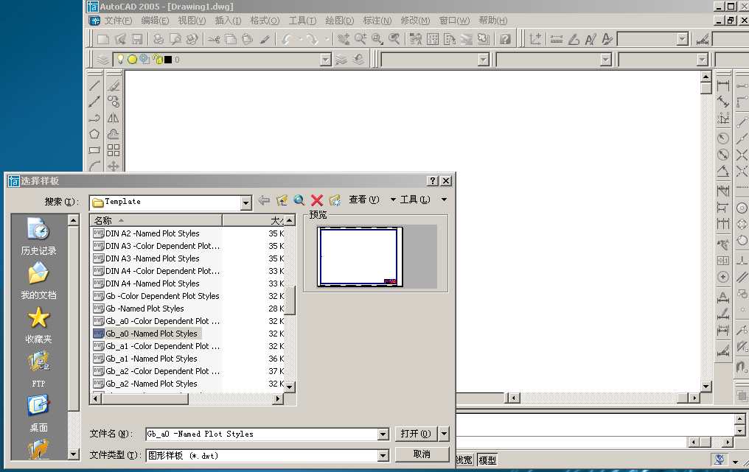Click the Zoom Realtime toolbar icon

tap(360, 39)
